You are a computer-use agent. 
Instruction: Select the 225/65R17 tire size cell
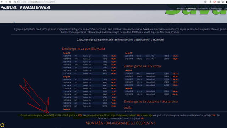coord(129,79)
